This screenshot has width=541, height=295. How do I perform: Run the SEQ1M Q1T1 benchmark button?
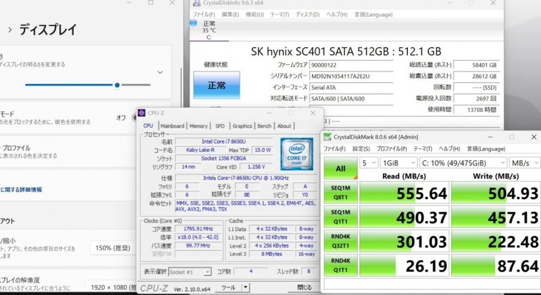coord(340,217)
